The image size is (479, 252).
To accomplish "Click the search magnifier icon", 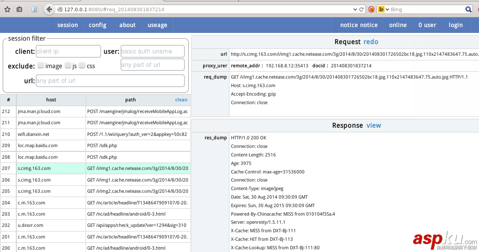I will coord(469,9).
